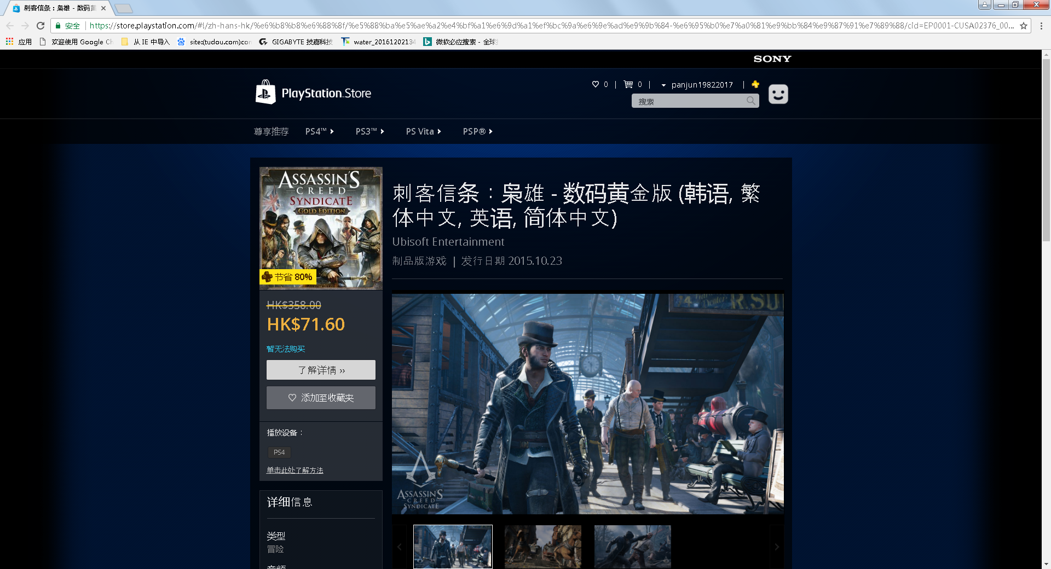This screenshot has height=569, width=1051.
Task: Bookmark this page with the star icon
Action: 1023,26
